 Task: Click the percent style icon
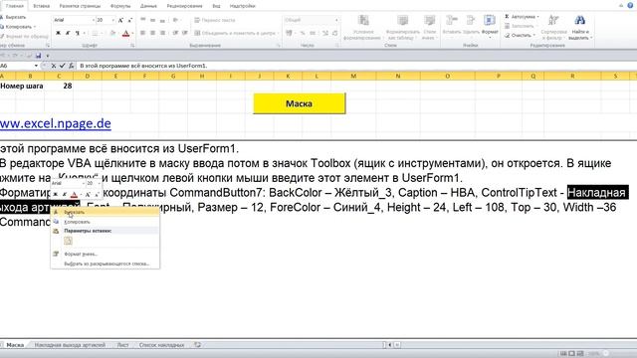point(303,33)
